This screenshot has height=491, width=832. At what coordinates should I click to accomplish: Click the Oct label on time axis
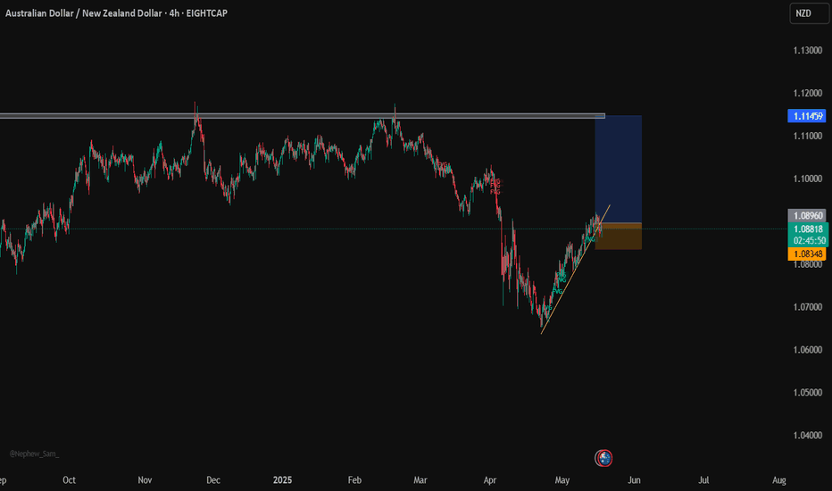coord(69,480)
